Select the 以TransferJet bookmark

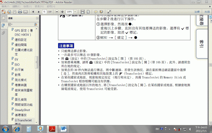[x=23, y=120]
